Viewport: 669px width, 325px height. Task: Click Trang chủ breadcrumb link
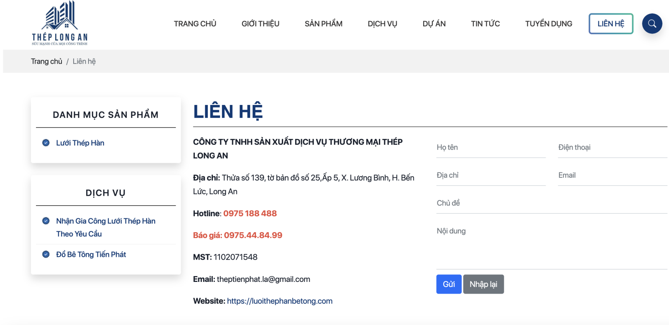coord(46,61)
